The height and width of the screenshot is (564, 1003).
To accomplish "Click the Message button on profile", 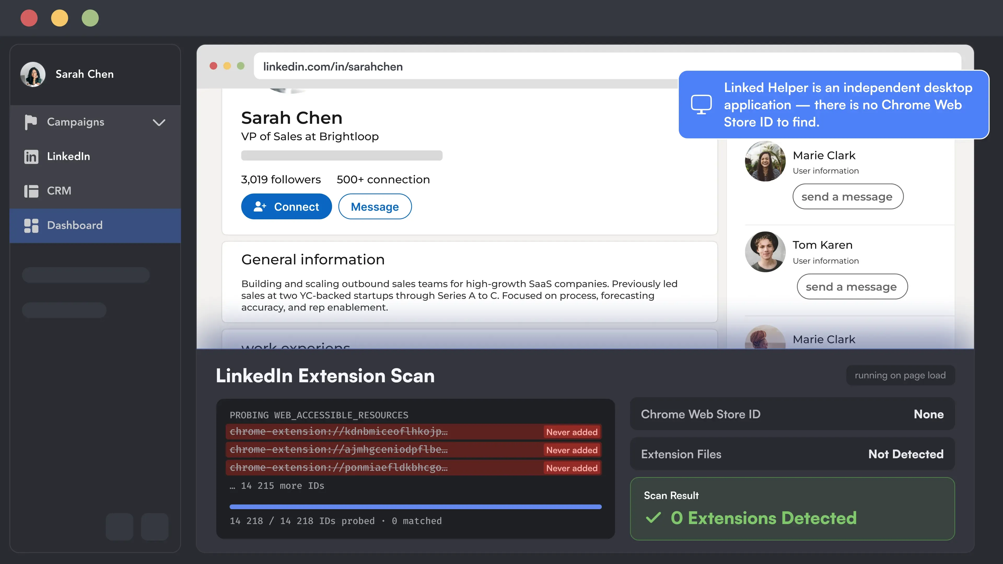I will pyautogui.click(x=375, y=207).
